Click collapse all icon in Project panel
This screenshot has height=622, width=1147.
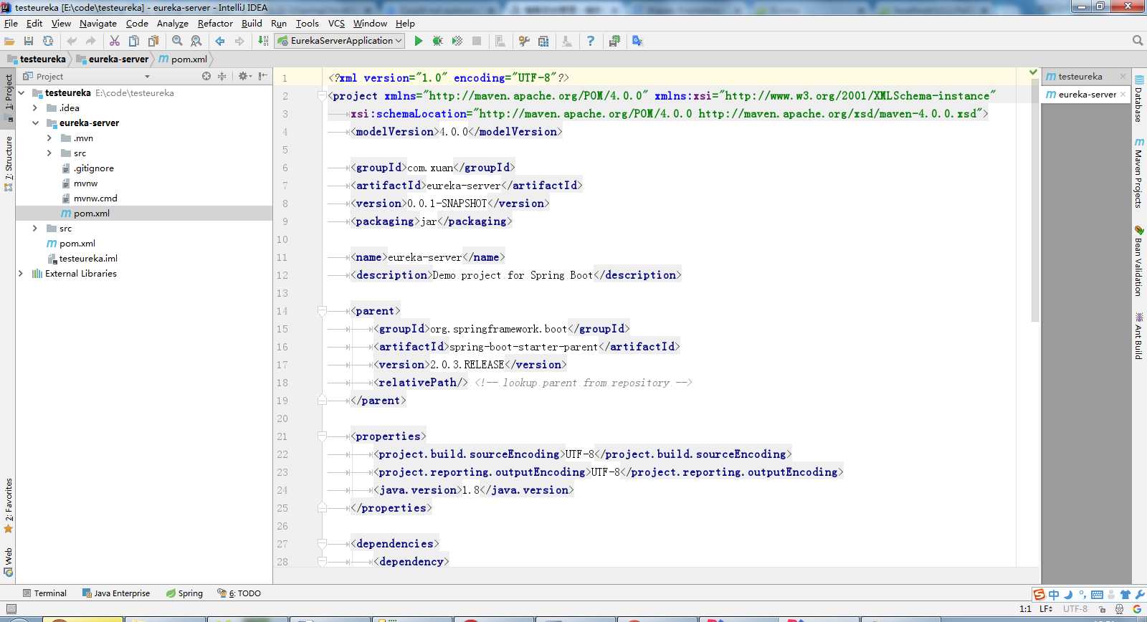[x=222, y=76]
